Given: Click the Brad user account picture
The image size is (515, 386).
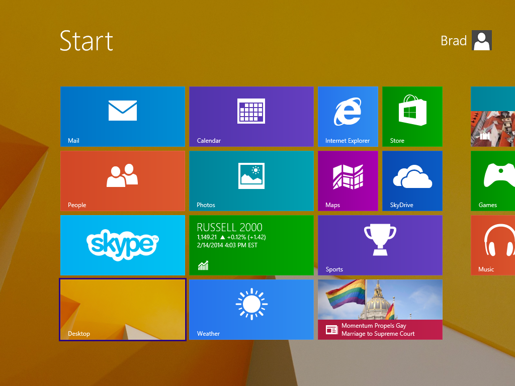Looking at the screenshot, I should (x=481, y=40).
